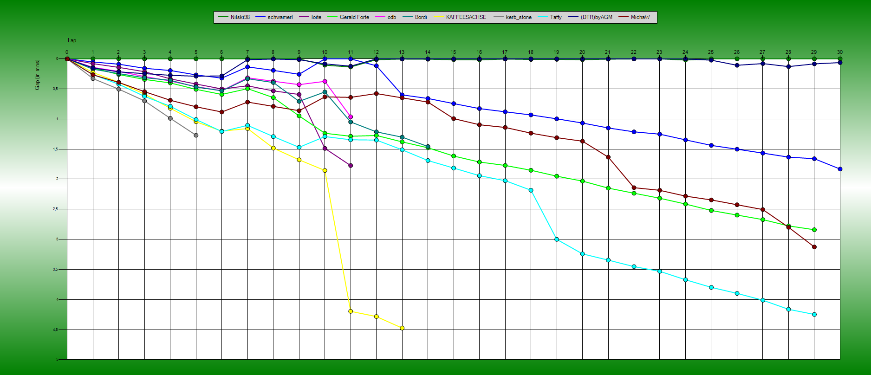Click magenta odb data point at lap 11
The height and width of the screenshot is (375, 871).
tap(351, 117)
